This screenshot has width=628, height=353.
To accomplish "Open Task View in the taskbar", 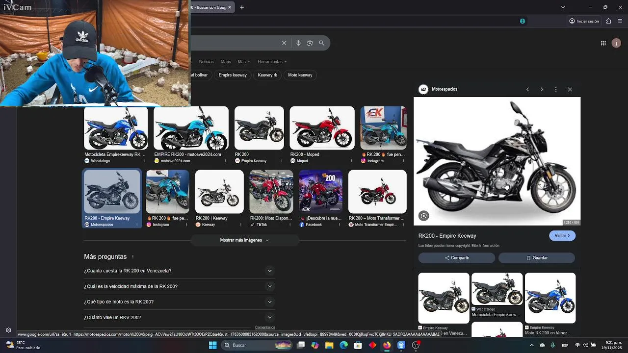I will coord(301,345).
